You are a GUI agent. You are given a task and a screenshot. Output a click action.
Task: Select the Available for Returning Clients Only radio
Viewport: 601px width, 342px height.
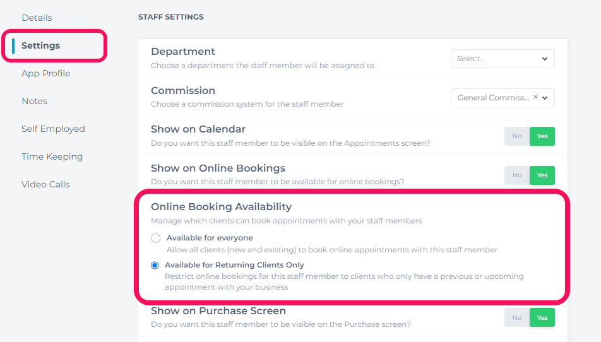click(155, 266)
